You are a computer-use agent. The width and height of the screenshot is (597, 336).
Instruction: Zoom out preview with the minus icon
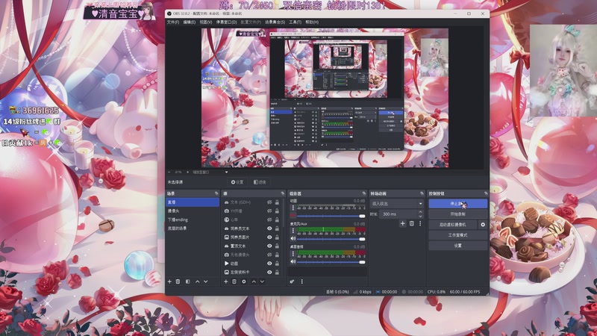coord(169,172)
